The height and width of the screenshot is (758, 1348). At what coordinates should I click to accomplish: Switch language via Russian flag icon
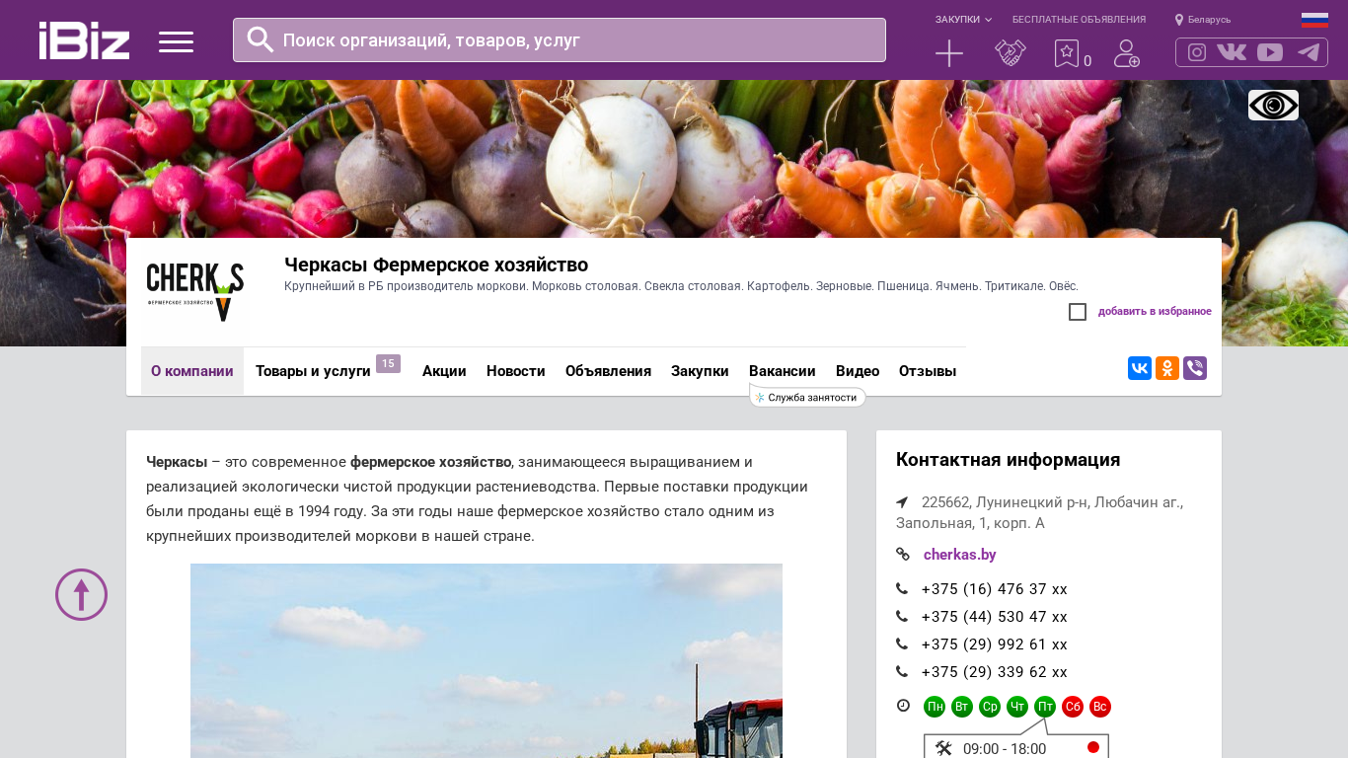coord(1314,20)
